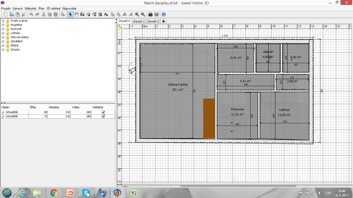Click the Create photo camera icon
Image resolution: width=353 pixels, height=198 pixels.
click(151, 14)
